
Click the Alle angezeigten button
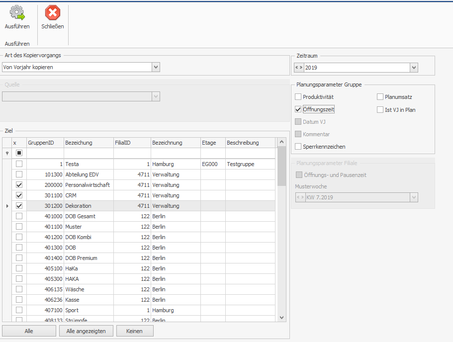coord(86,331)
